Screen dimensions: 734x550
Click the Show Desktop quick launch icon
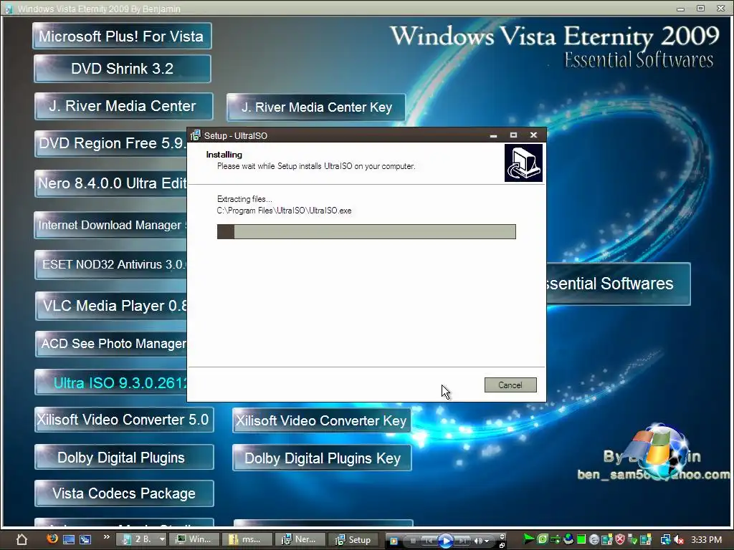69,539
